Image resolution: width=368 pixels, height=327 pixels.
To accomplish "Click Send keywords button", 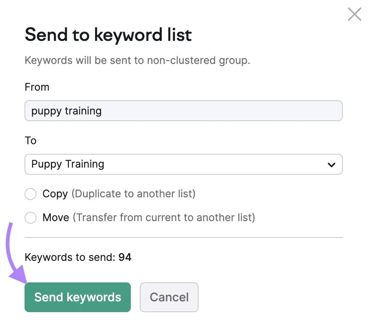I will coord(78,297).
